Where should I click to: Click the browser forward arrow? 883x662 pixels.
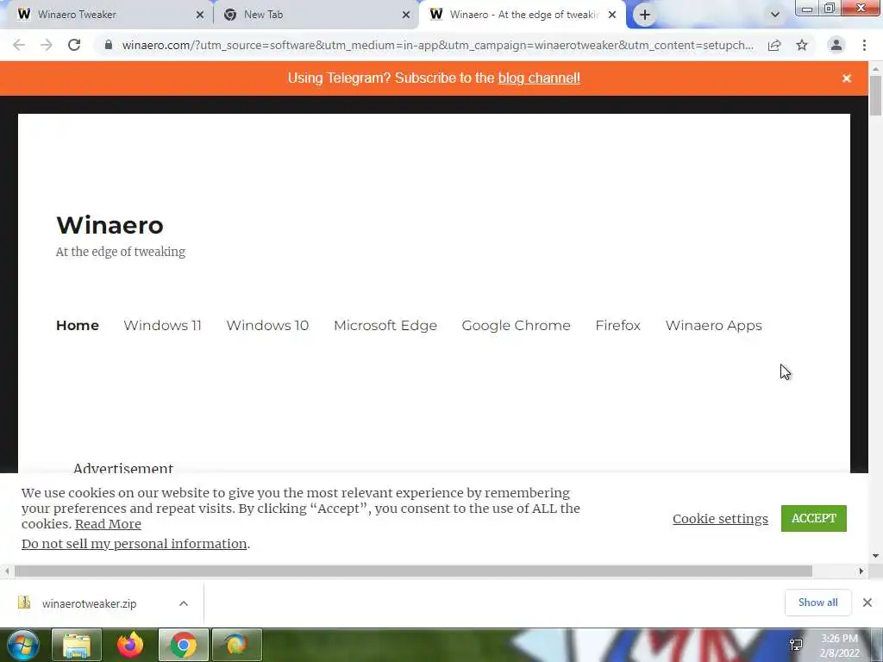pos(47,45)
